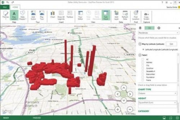Screen dimensions: 180x120
Task: Collapse the Table1 field list
Action: pos(140,55)
